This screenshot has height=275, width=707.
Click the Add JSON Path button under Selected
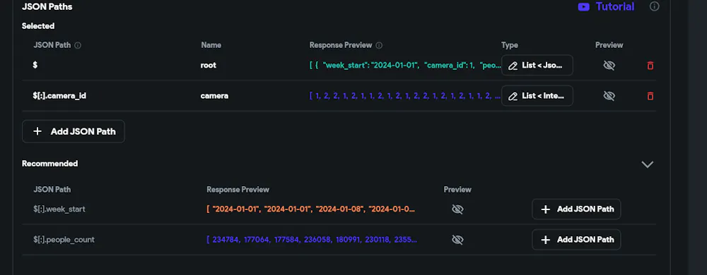tap(74, 131)
